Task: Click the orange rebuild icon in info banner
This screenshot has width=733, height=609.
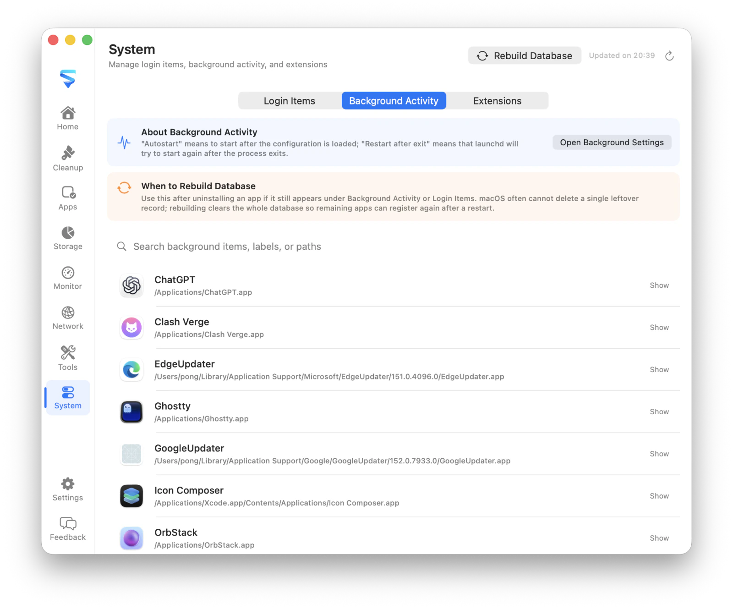Action: [x=124, y=187]
